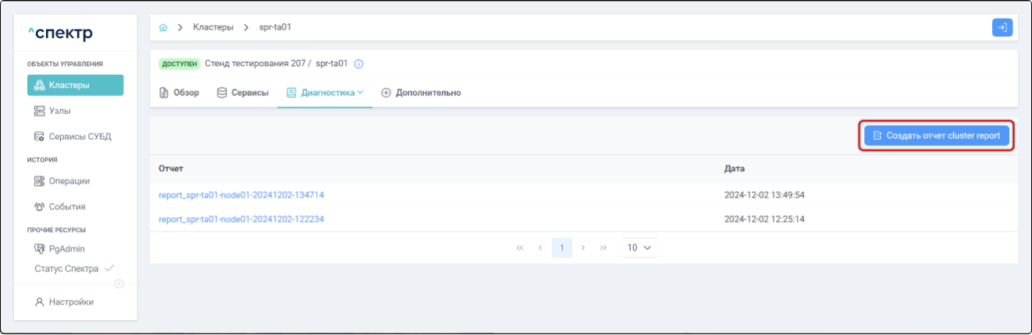Viewport: 1032px width, 335px height.
Task: Open the Дополнительно tab
Action: click(421, 93)
